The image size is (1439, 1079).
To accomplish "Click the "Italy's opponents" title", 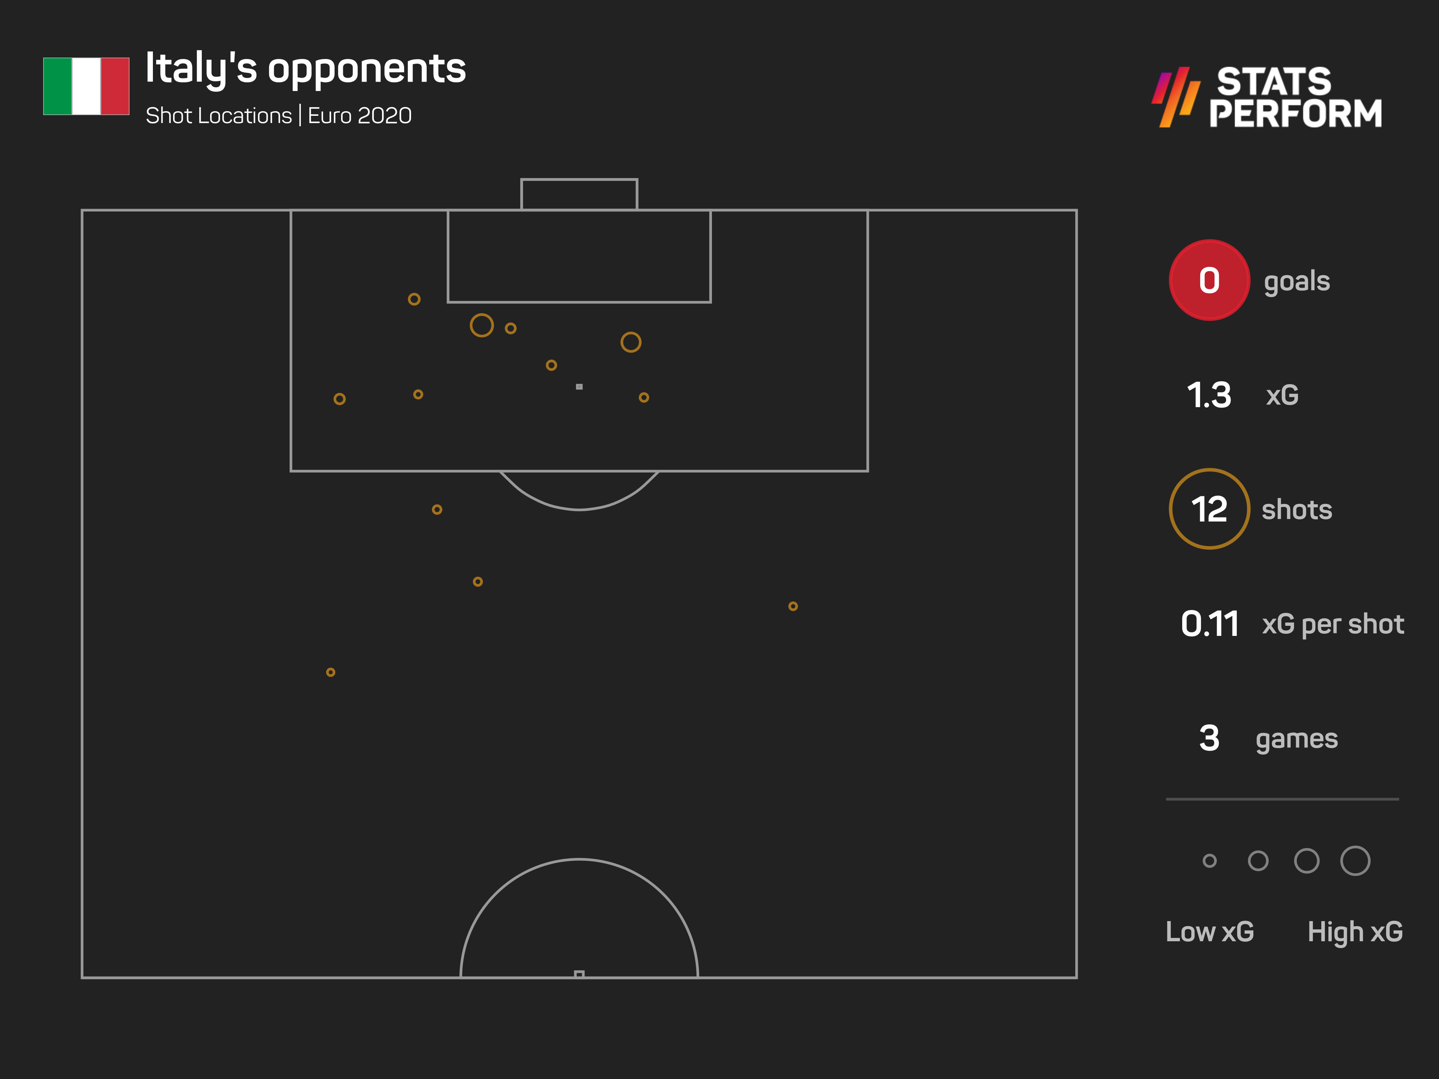I will (305, 68).
